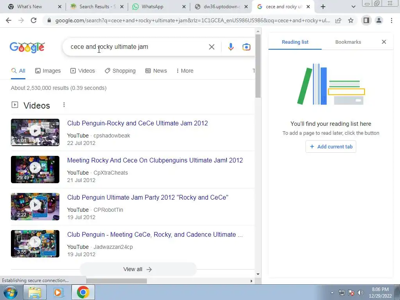Open the Chrome profile avatar
This screenshot has height=300, width=400.
379,20
